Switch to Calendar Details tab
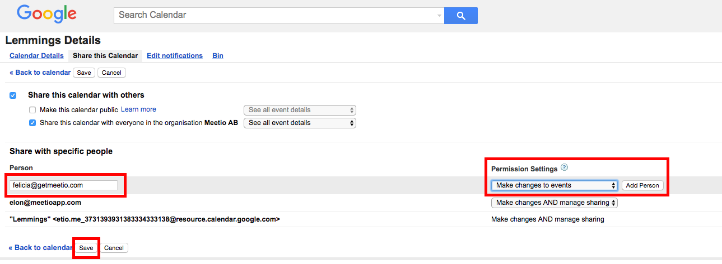 click(x=37, y=56)
